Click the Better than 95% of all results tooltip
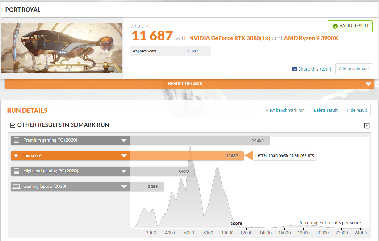The width and height of the screenshot is (379, 241). click(284, 155)
